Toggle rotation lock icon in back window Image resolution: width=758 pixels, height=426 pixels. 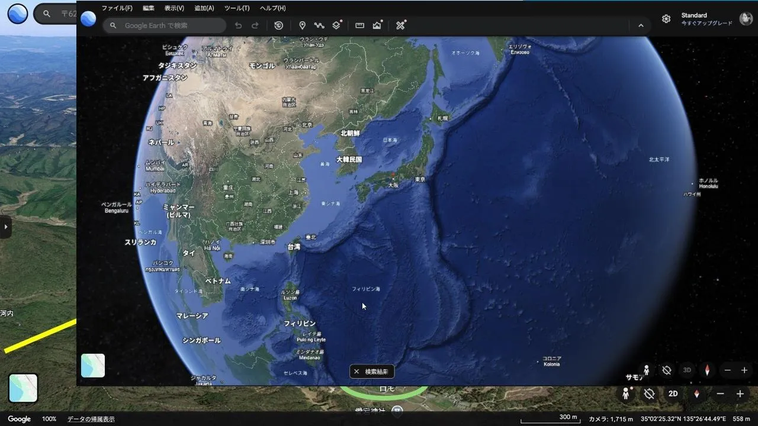click(649, 393)
